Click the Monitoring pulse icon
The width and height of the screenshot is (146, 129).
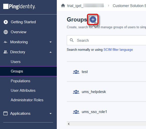[x=5, y=42]
